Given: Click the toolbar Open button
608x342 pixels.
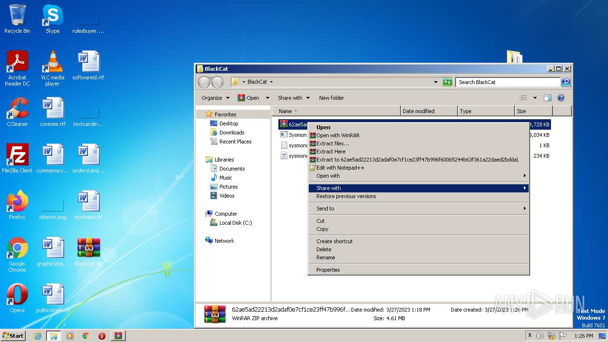Looking at the screenshot, I should tap(248, 98).
